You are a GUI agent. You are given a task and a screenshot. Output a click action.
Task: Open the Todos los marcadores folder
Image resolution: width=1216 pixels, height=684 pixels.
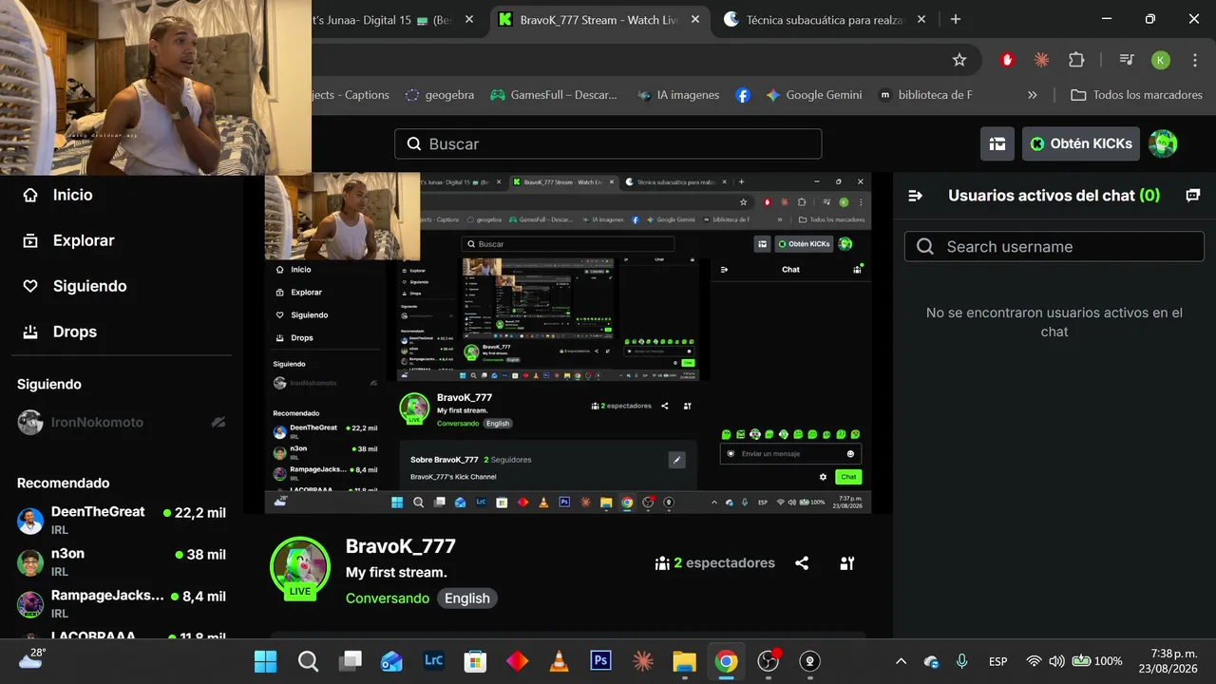click(x=1136, y=95)
